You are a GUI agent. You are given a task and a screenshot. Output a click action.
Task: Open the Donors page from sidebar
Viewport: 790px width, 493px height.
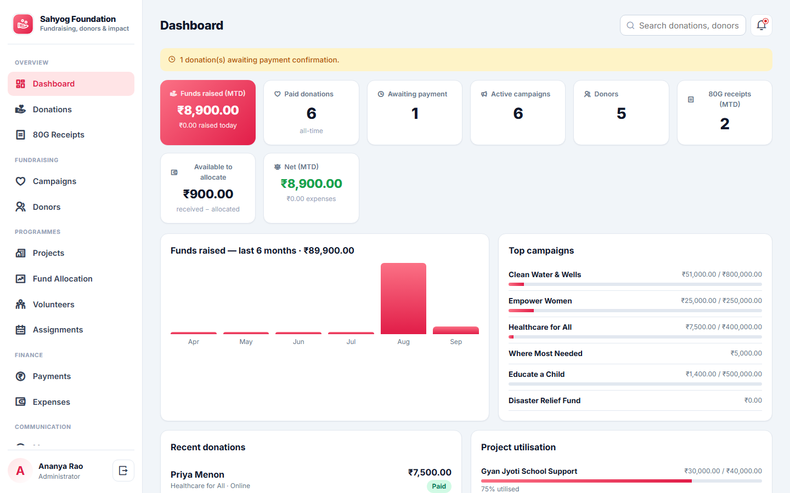(x=71, y=207)
